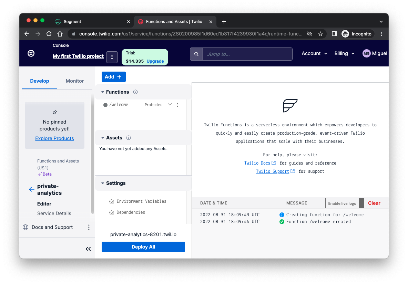Go to the browser home page
408x284 pixels.
pyautogui.click(x=60, y=34)
